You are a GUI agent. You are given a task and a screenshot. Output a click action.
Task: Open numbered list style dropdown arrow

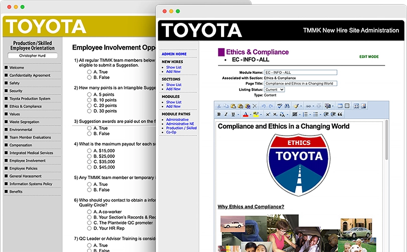click(310, 114)
